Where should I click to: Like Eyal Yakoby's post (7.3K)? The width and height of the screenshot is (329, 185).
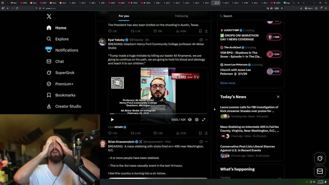coord(158,133)
